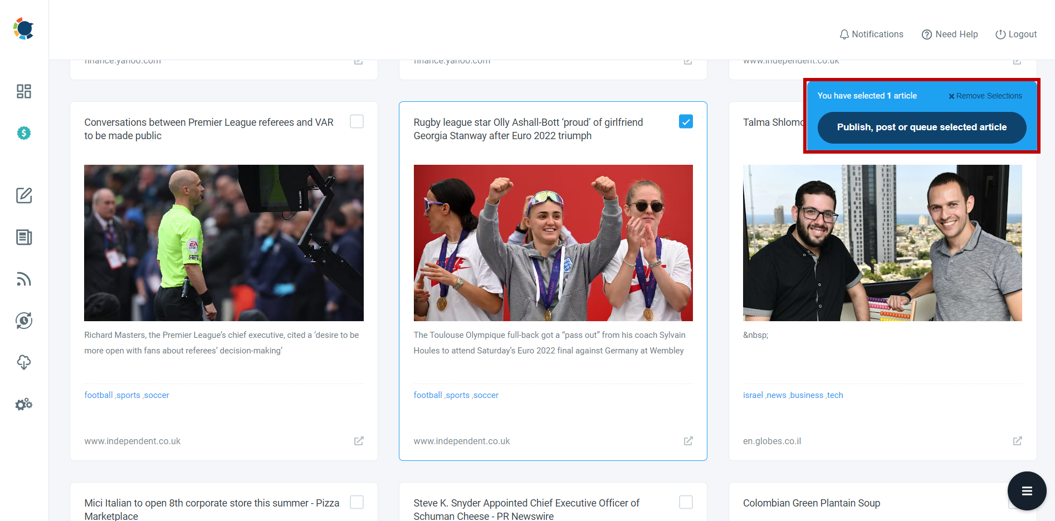Click title 'Colombian Green Plantain Soup'
1055x521 pixels.
coord(812,503)
